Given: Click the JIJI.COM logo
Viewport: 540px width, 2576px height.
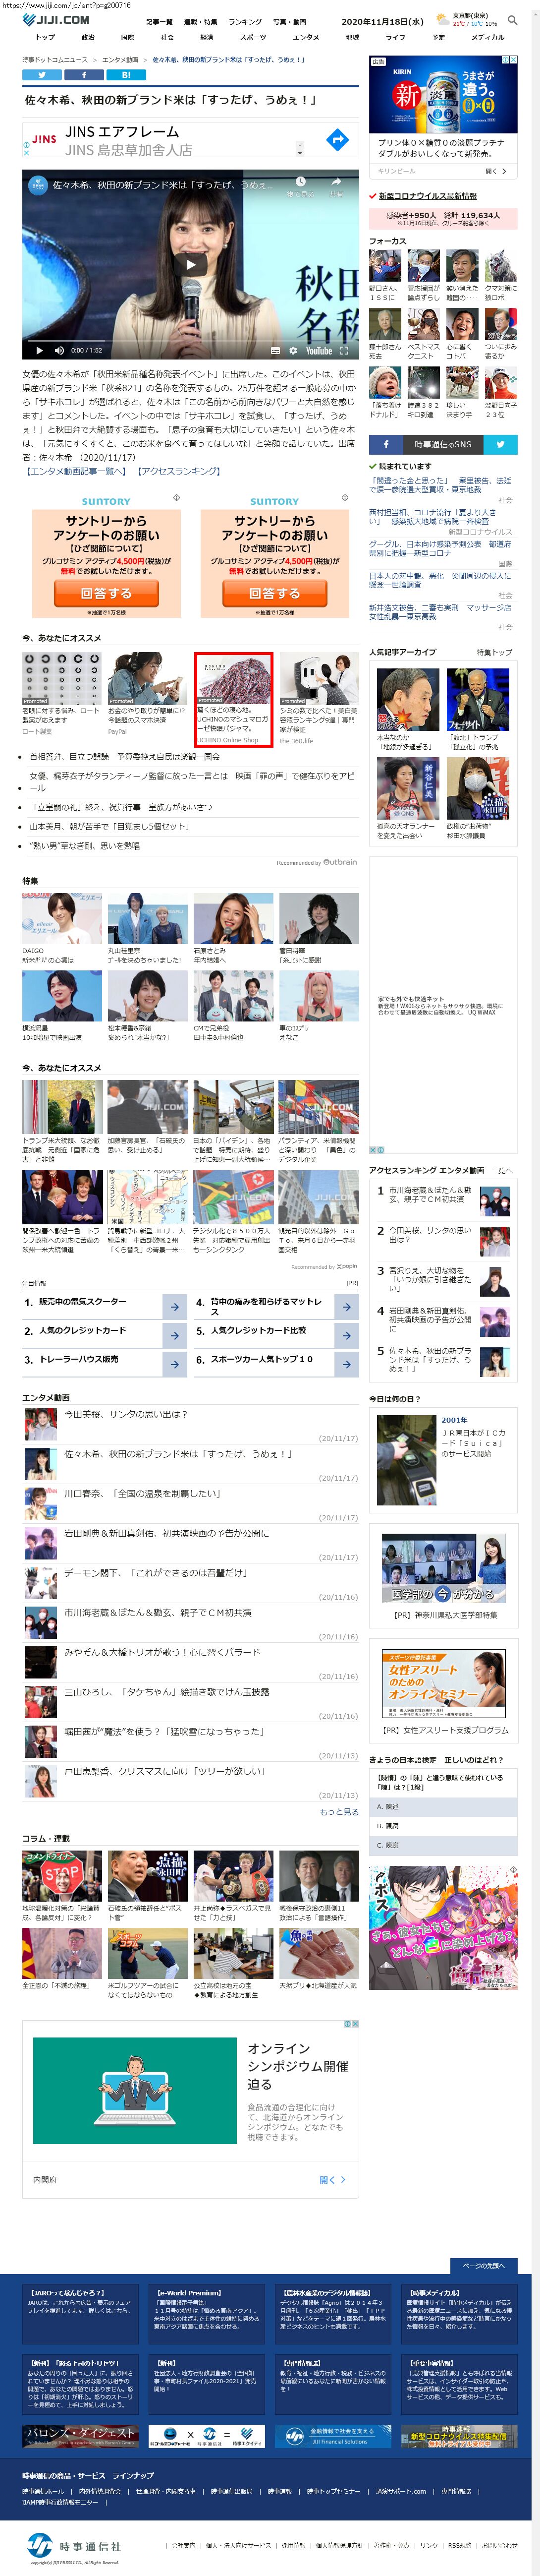Looking at the screenshot, I should [x=57, y=20].
